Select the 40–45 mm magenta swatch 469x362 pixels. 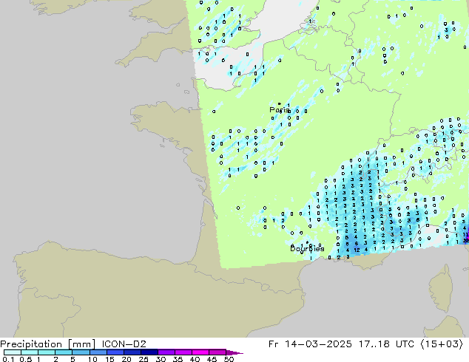(x=200, y=352)
